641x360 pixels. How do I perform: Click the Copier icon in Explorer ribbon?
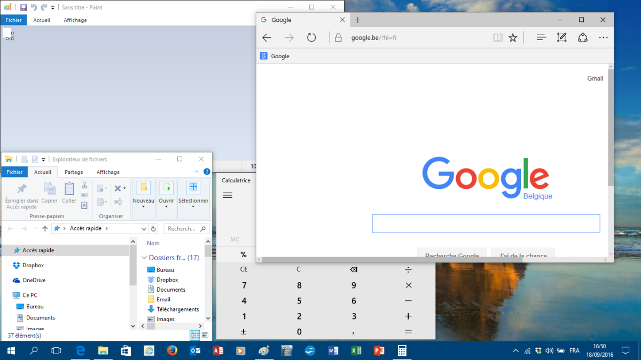coord(49,189)
